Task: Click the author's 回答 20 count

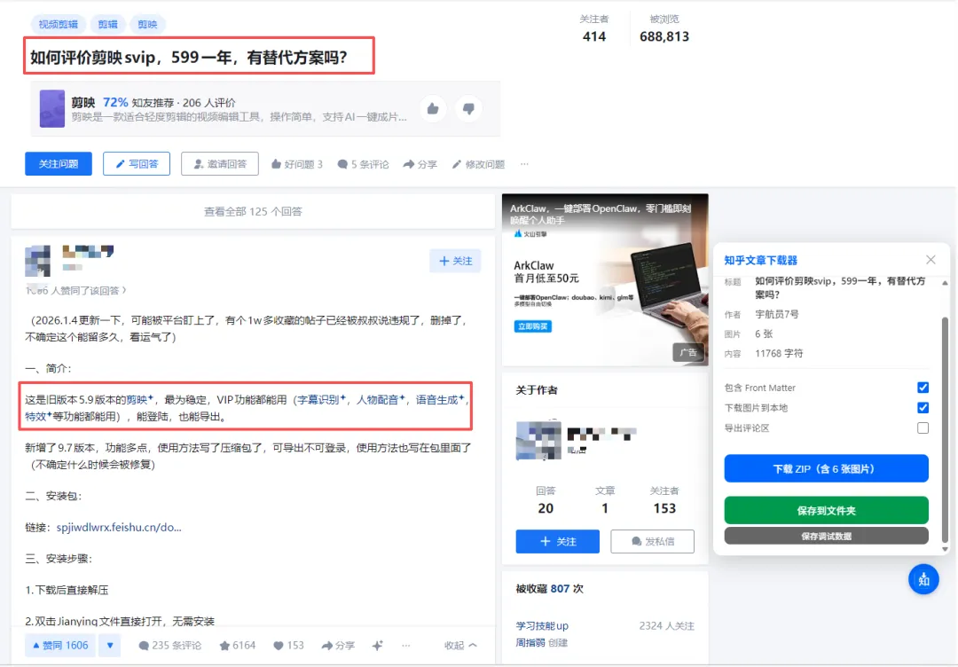Action: 546,500
